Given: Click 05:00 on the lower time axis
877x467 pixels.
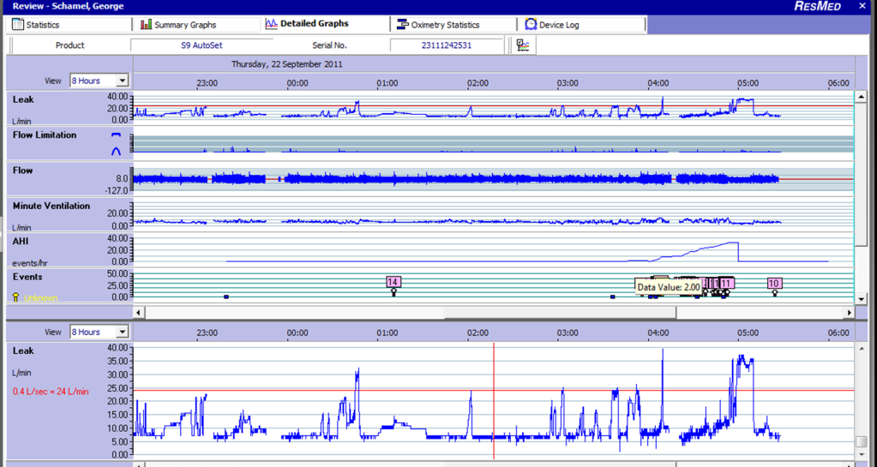Looking at the screenshot, I should [x=748, y=332].
